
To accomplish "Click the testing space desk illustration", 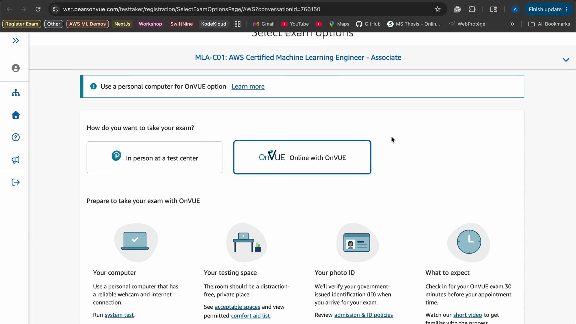I will (247, 242).
